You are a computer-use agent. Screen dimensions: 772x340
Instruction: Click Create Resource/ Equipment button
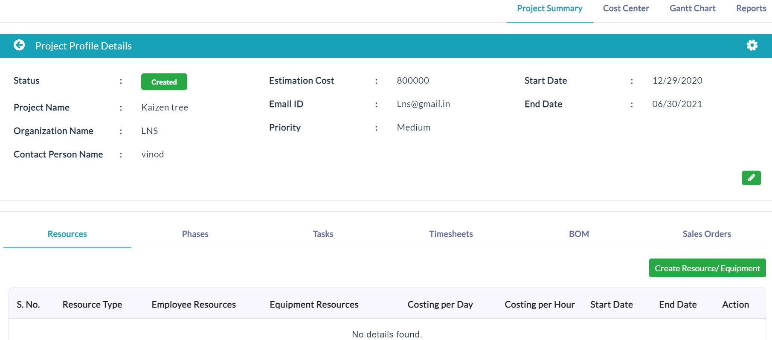pos(707,268)
